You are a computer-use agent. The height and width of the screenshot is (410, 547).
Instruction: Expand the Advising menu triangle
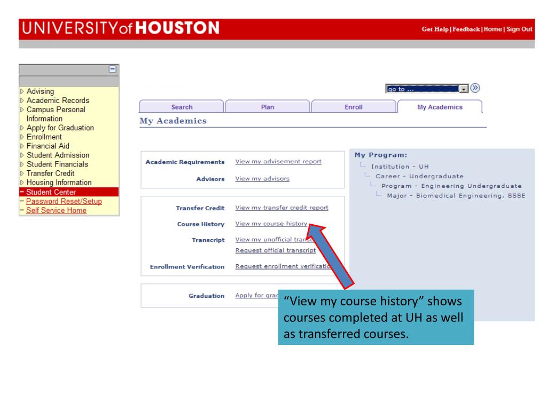click(x=22, y=91)
